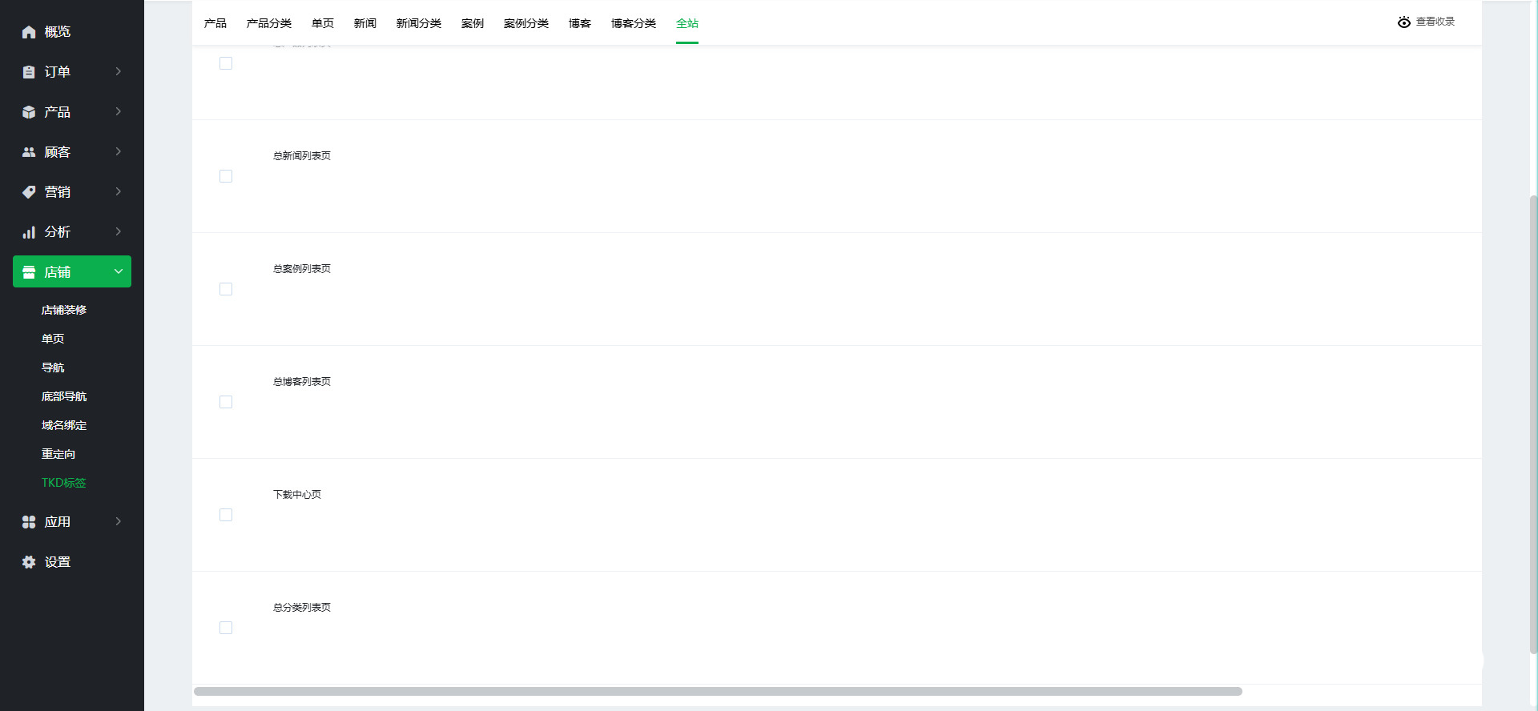Click the vertical scrollbar on right
Image resolution: width=1538 pixels, height=711 pixels.
(1533, 424)
